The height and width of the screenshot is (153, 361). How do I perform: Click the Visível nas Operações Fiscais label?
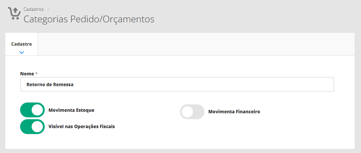coord(82,126)
